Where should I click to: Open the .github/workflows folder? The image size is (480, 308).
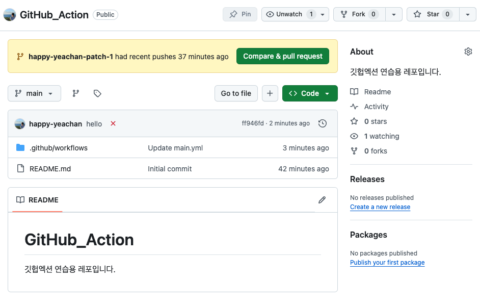[x=59, y=148]
